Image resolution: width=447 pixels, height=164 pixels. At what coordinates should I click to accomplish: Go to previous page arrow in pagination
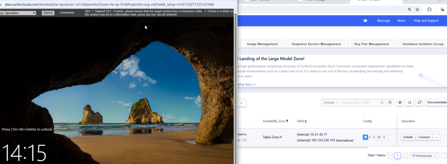(390, 156)
